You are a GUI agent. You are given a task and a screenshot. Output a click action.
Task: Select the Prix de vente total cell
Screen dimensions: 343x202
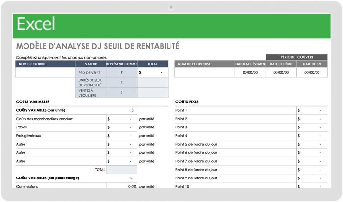coord(152,72)
